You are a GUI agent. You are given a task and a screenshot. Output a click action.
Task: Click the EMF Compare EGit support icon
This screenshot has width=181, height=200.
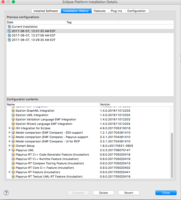13,133
